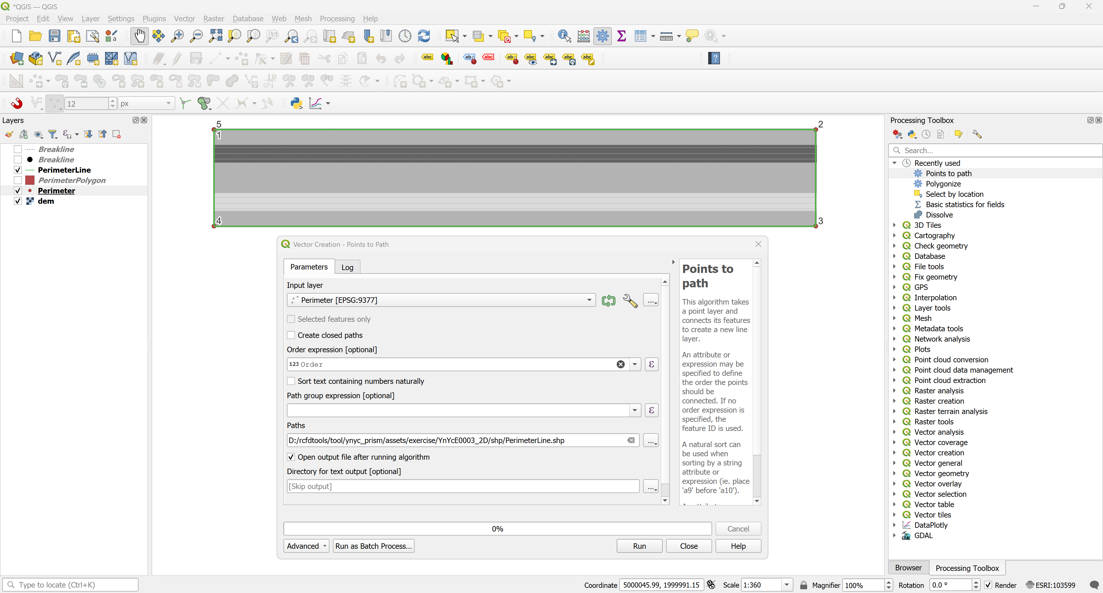Switch to the Log tab
Screen dimensions: 1103x593
coord(347,267)
